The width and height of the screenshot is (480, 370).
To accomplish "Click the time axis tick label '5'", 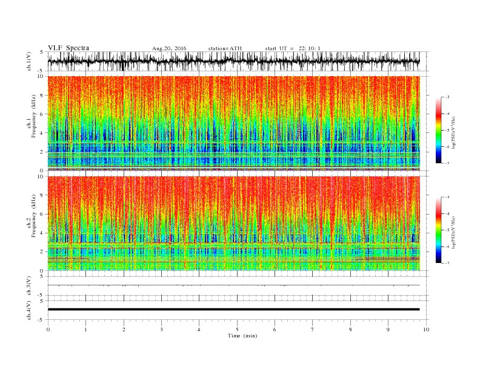I will 237,329.
